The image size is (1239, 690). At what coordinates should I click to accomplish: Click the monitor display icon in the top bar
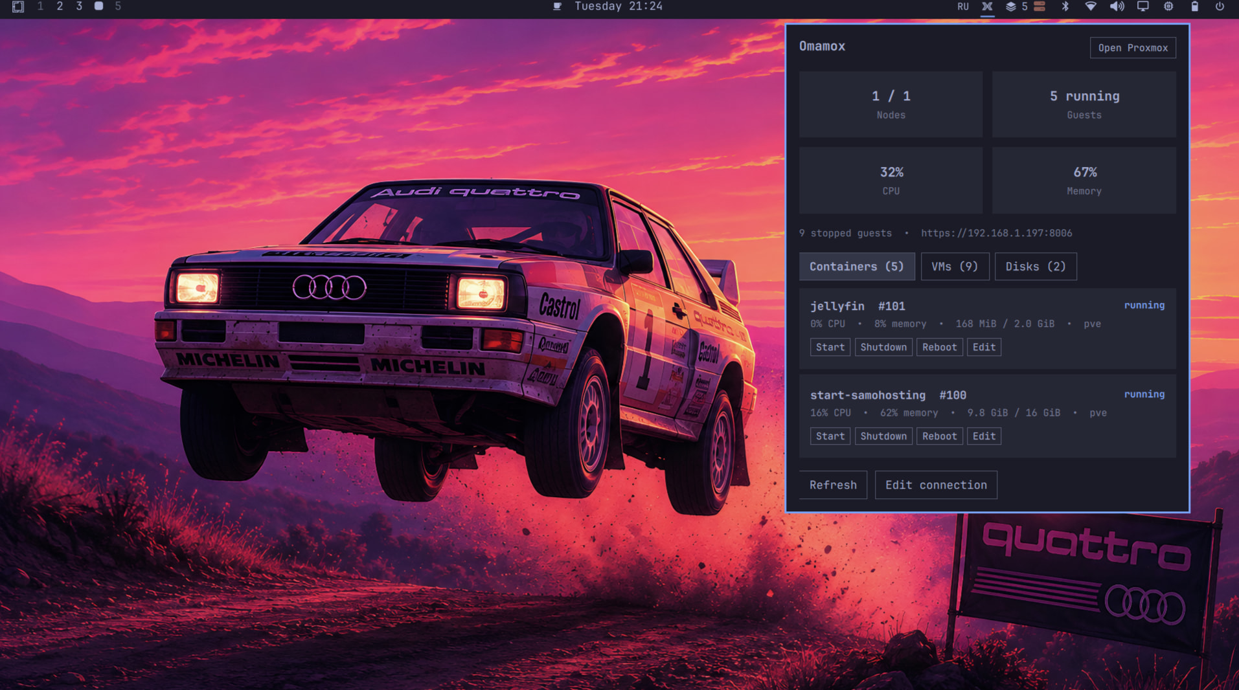coord(1143,6)
